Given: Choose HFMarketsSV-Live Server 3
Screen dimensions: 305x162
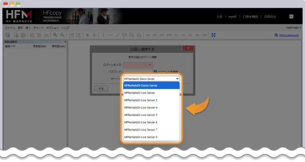Looking at the screenshot, I should tap(151, 100).
